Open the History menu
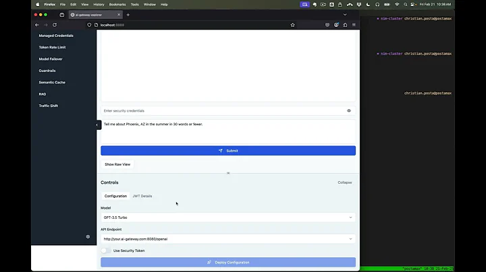Screen dimensions: 486x272 click(x=99, y=5)
